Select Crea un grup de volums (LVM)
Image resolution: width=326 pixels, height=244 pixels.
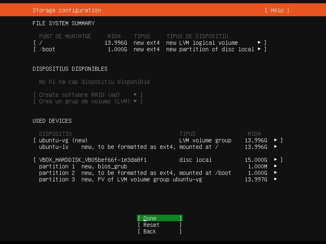pyautogui.click(x=88, y=101)
